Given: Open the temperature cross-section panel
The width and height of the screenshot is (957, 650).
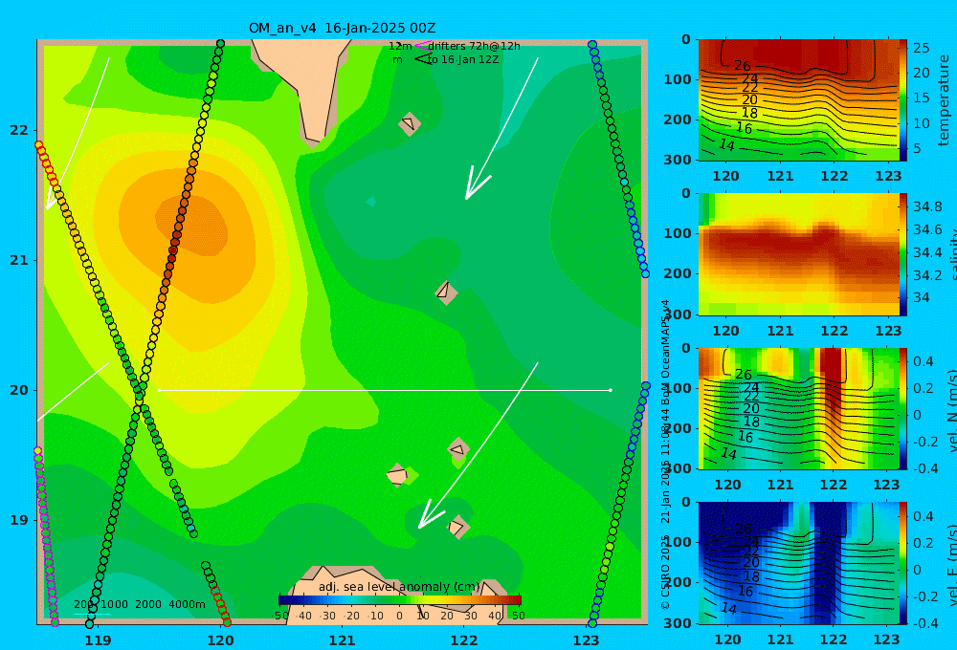Looking at the screenshot, I should (x=798, y=100).
